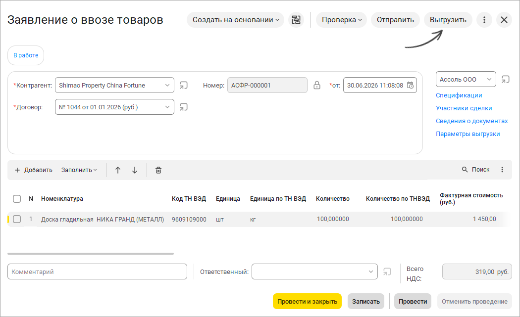This screenshot has width=520, height=317.
Task: Click the Выгрузить button
Action: tap(448, 20)
